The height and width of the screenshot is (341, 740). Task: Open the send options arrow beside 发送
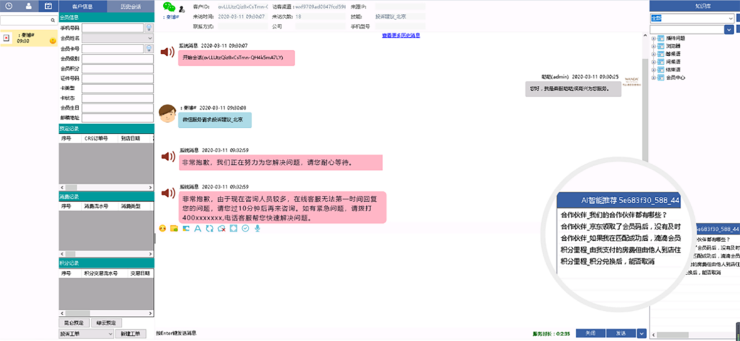641,333
